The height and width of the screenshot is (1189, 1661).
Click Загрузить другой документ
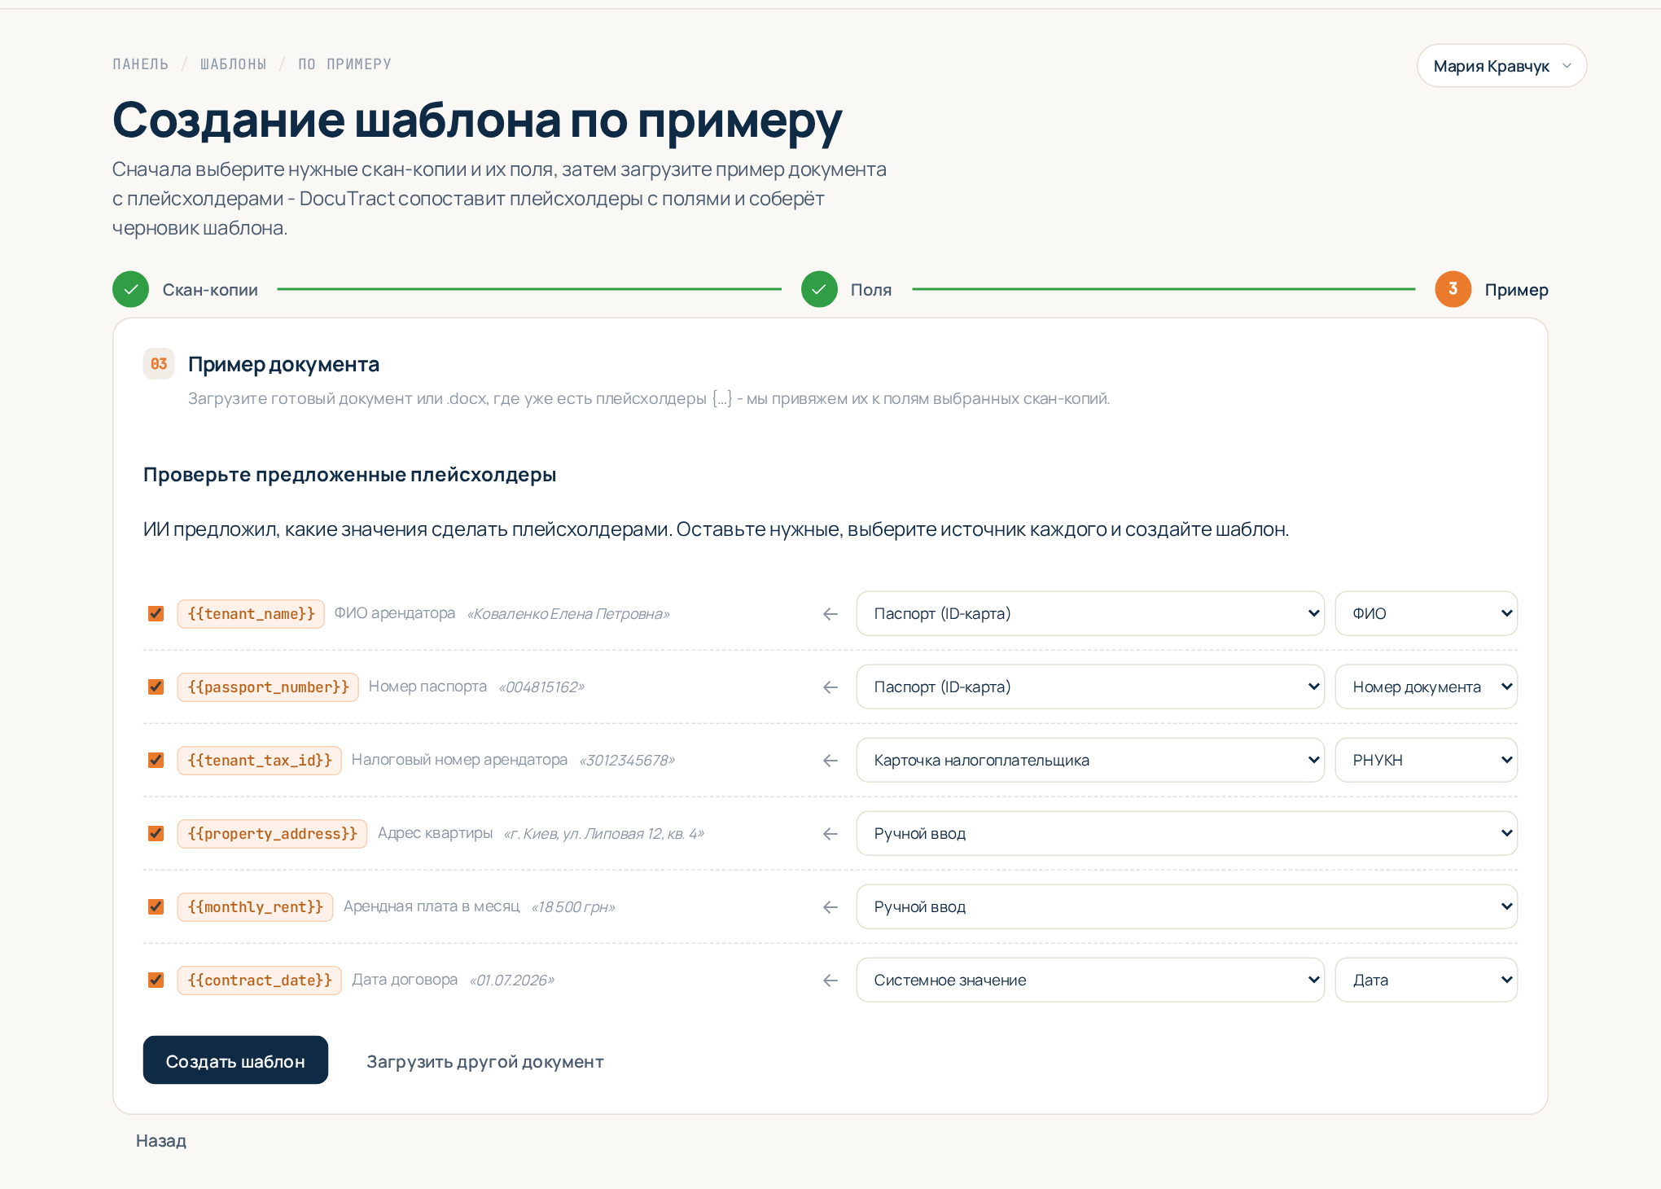point(485,1061)
